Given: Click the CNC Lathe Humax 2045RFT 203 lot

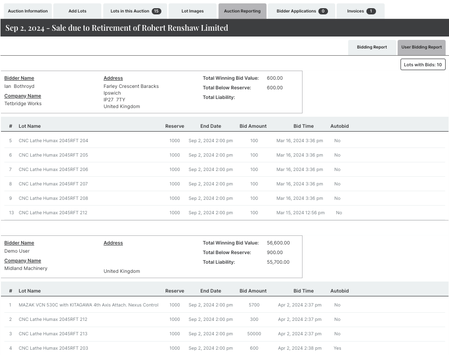Looking at the screenshot, I should coord(53,348).
